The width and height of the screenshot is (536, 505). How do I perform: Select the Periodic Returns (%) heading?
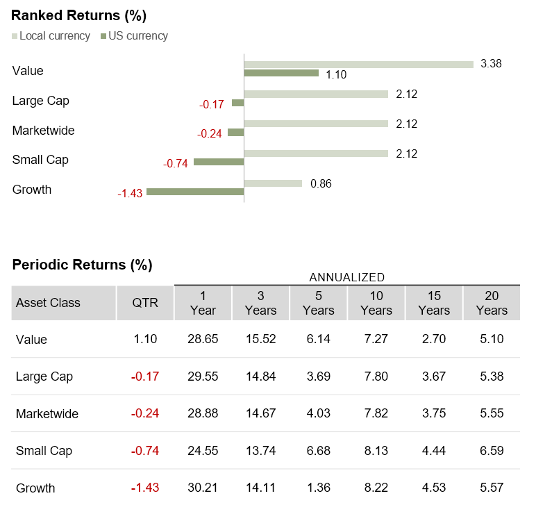[x=82, y=265]
